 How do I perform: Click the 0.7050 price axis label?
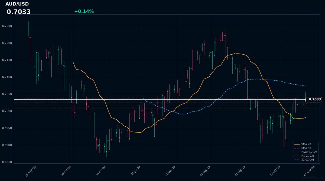(7, 94)
